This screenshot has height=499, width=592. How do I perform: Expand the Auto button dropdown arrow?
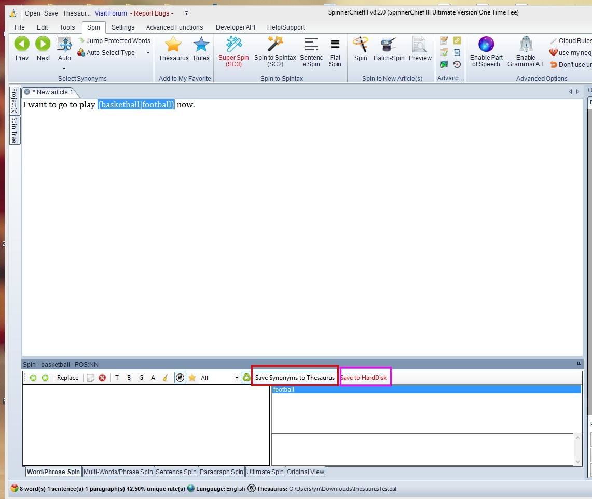pyautogui.click(x=64, y=68)
